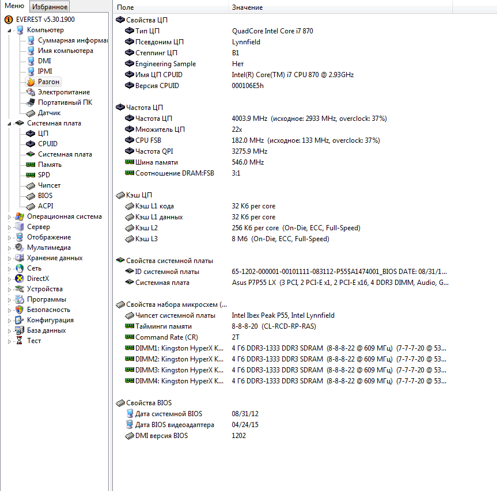Click the EVEREST v5.30.1900 info icon
The height and width of the screenshot is (491, 497).
[x=9, y=20]
